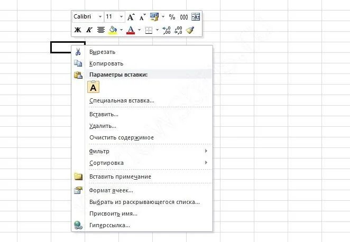The height and width of the screenshot is (242, 350).
Task: Apply the yellow fill color bucket
Action: click(113, 30)
